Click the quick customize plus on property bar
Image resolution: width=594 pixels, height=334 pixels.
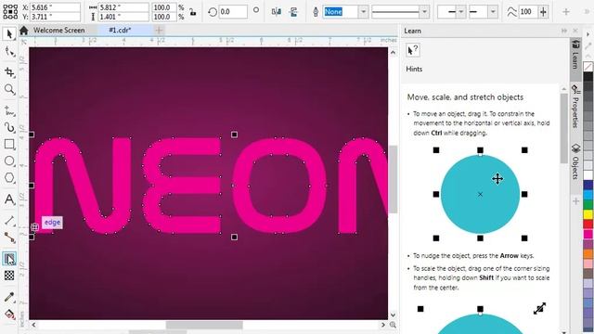(566, 12)
